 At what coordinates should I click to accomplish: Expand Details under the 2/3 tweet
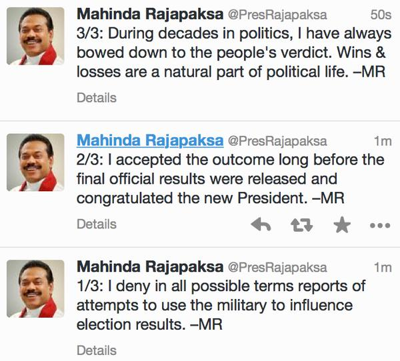tap(97, 224)
